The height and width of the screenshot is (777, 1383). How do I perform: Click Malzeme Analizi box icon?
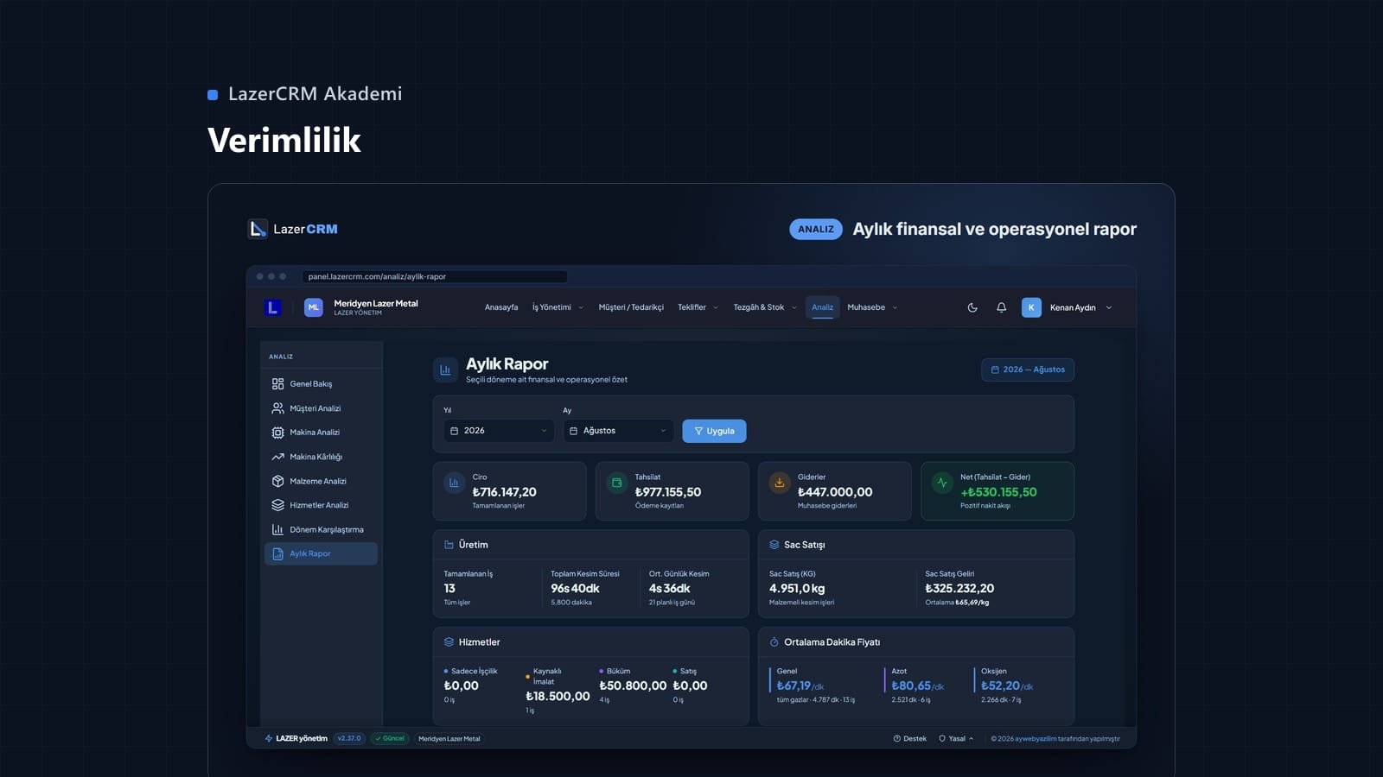tap(277, 481)
